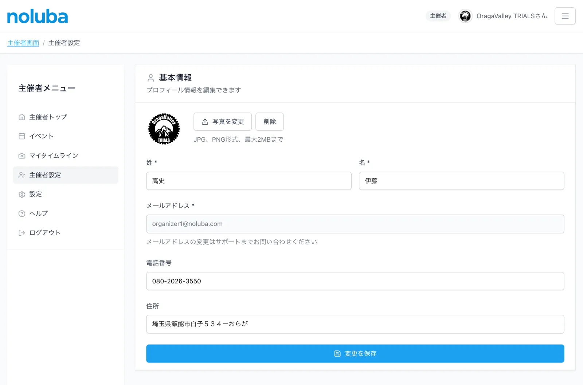This screenshot has height=385, width=583.
Task: Click the question mark help icon
Action: click(22, 213)
